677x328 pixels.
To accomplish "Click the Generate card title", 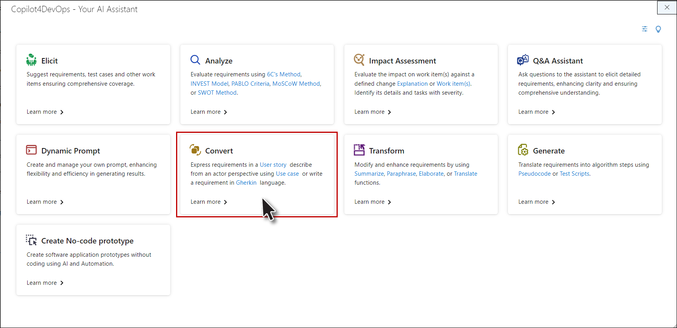I will pyautogui.click(x=548, y=151).
